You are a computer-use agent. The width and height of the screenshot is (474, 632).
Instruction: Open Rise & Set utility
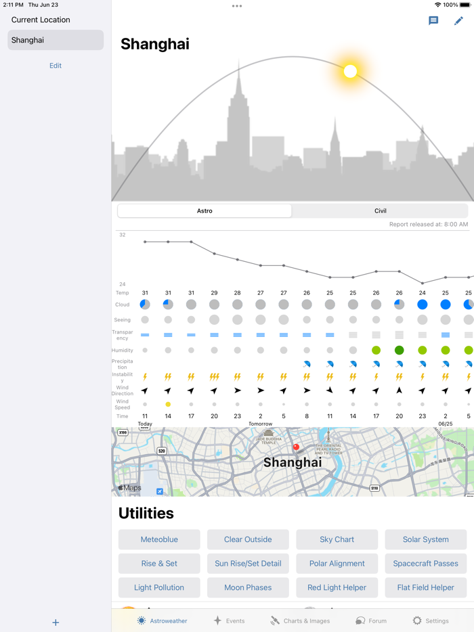coord(159,564)
